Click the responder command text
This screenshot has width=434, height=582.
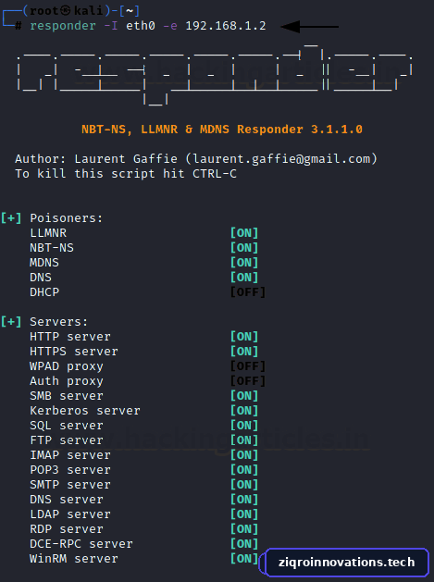pyautogui.click(x=63, y=26)
